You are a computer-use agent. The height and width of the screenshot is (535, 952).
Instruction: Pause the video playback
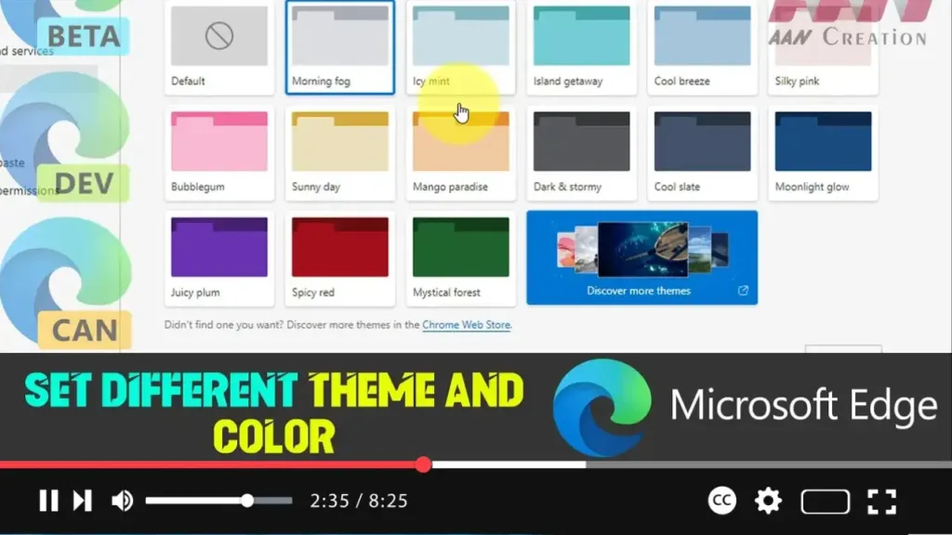[x=48, y=502]
